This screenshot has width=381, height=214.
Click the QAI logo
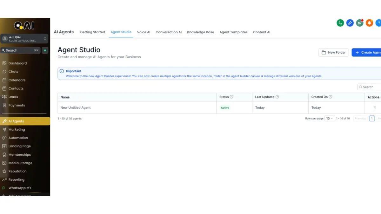(24, 26)
